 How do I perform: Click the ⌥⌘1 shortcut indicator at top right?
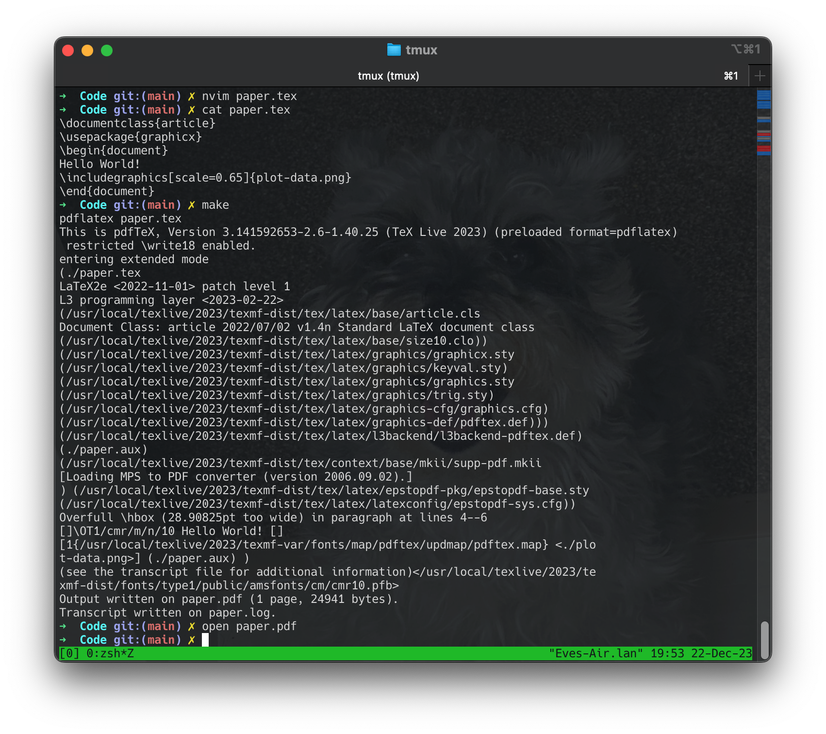[x=746, y=49]
